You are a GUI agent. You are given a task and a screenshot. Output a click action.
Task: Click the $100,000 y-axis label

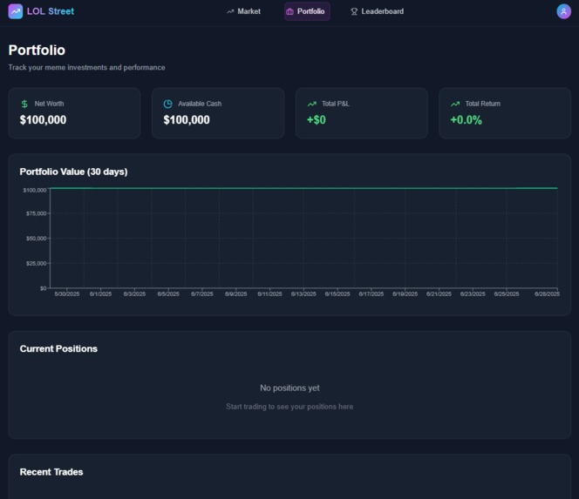(x=35, y=191)
